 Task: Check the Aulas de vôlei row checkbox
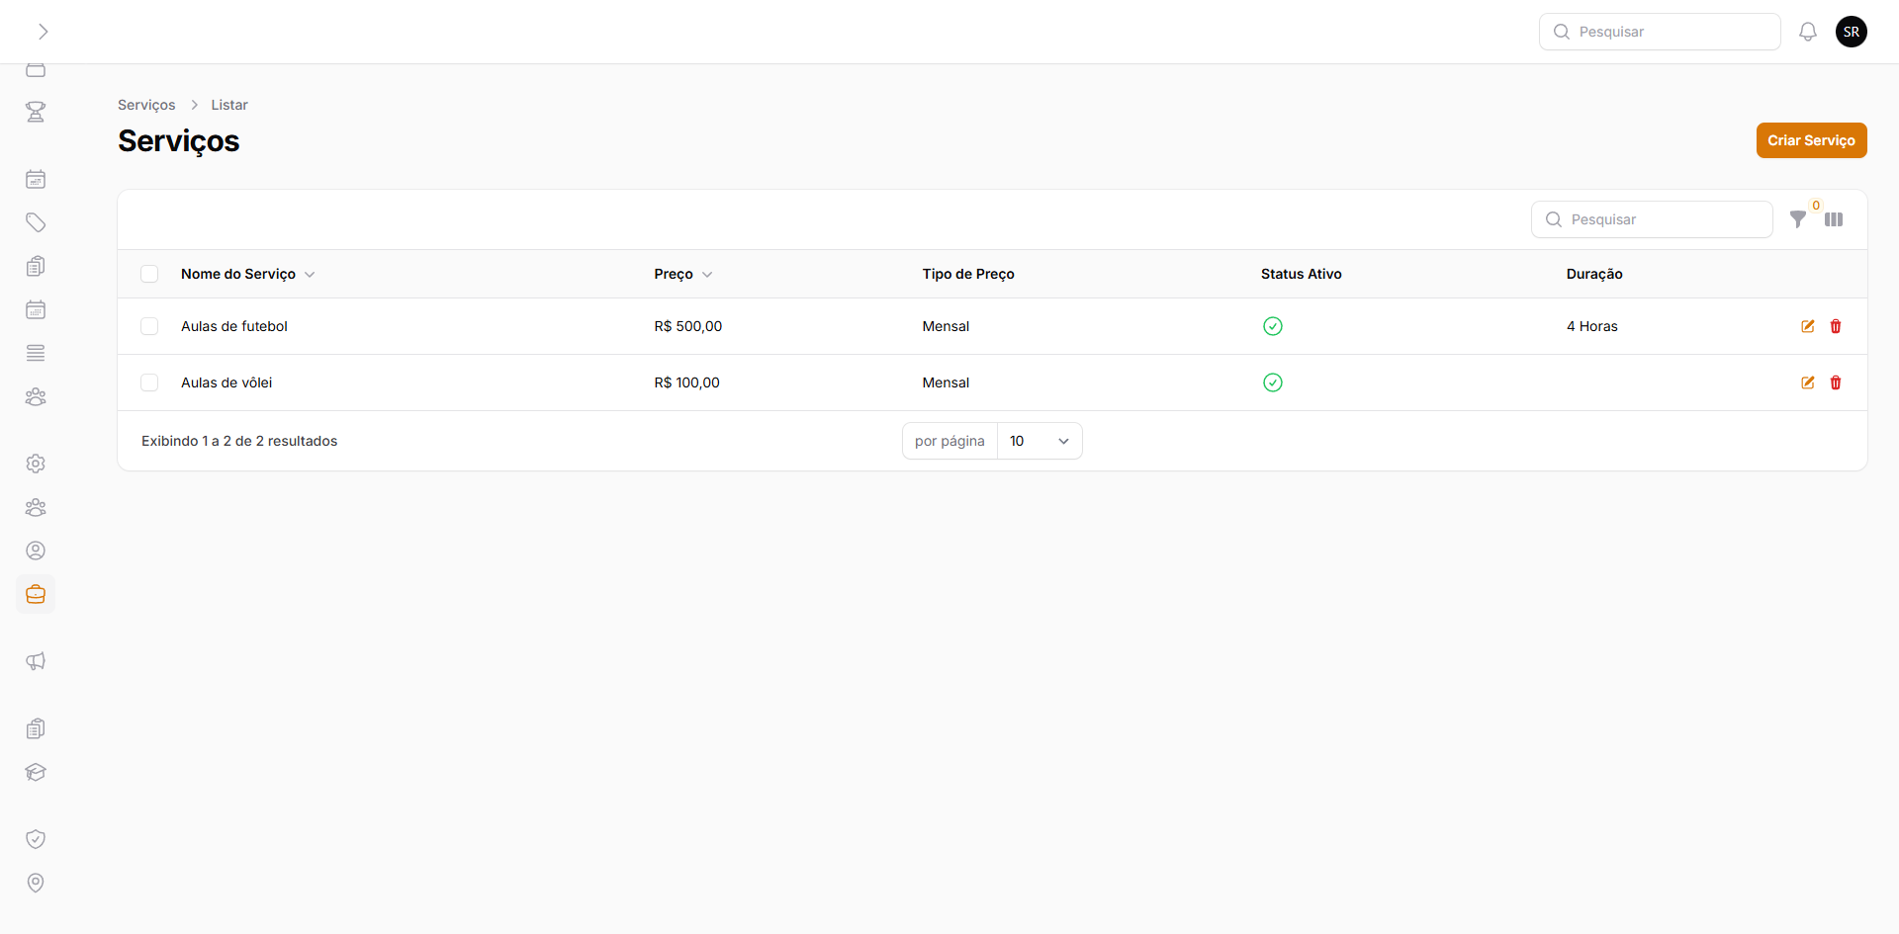[x=149, y=382]
